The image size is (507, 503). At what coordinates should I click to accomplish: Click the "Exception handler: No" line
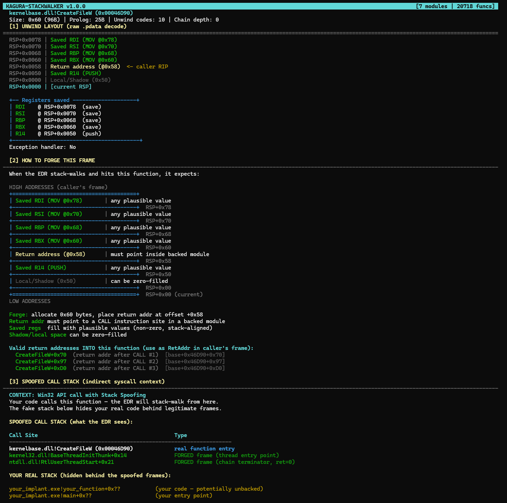click(x=42, y=147)
